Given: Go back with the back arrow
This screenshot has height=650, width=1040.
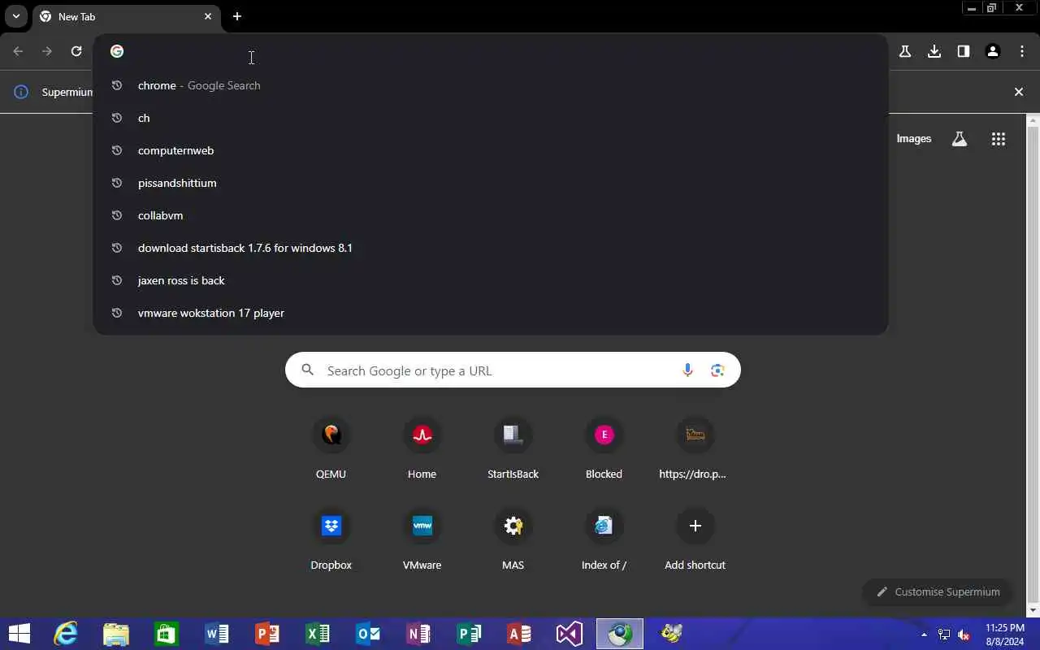Looking at the screenshot, I should (18, 51).
